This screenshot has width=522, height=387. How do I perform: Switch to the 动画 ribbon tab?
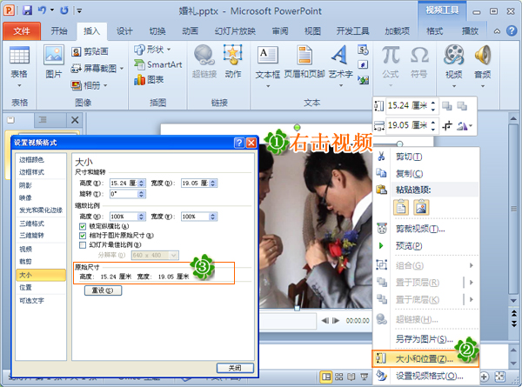[x=190, y=31]
